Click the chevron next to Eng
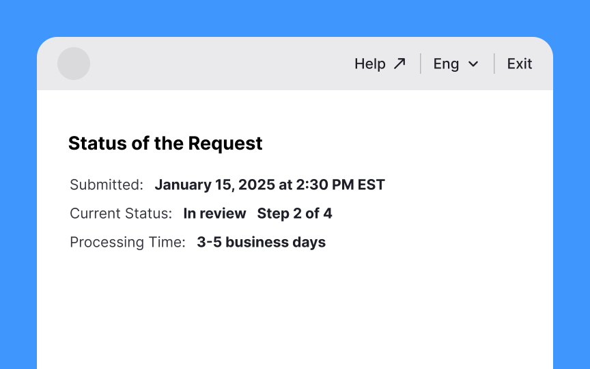The width and height of the screenshot is (590, 369). click(x=473, y=64)
